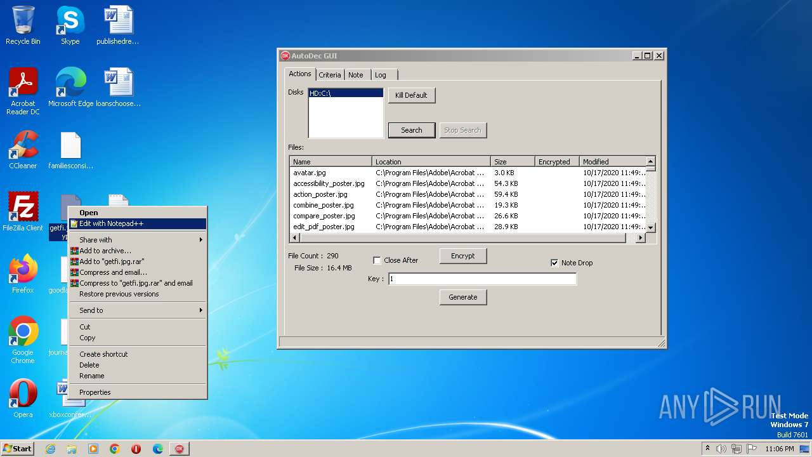Sort files by Name column header
Viewport: 812px width, 457px height.
pos(331,162)
